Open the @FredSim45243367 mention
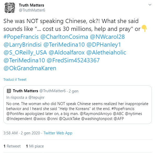155x153 pixels. coord(73,60)
